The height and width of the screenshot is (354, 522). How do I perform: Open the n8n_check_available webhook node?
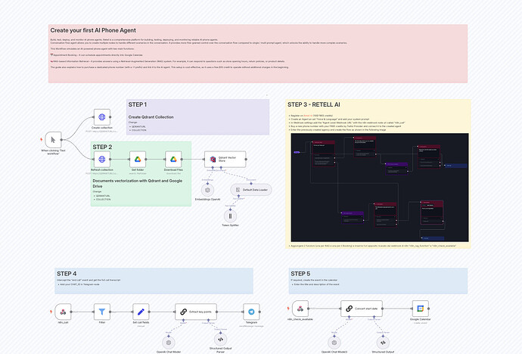300,309
